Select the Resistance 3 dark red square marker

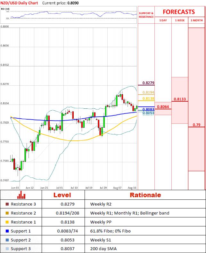7,204
